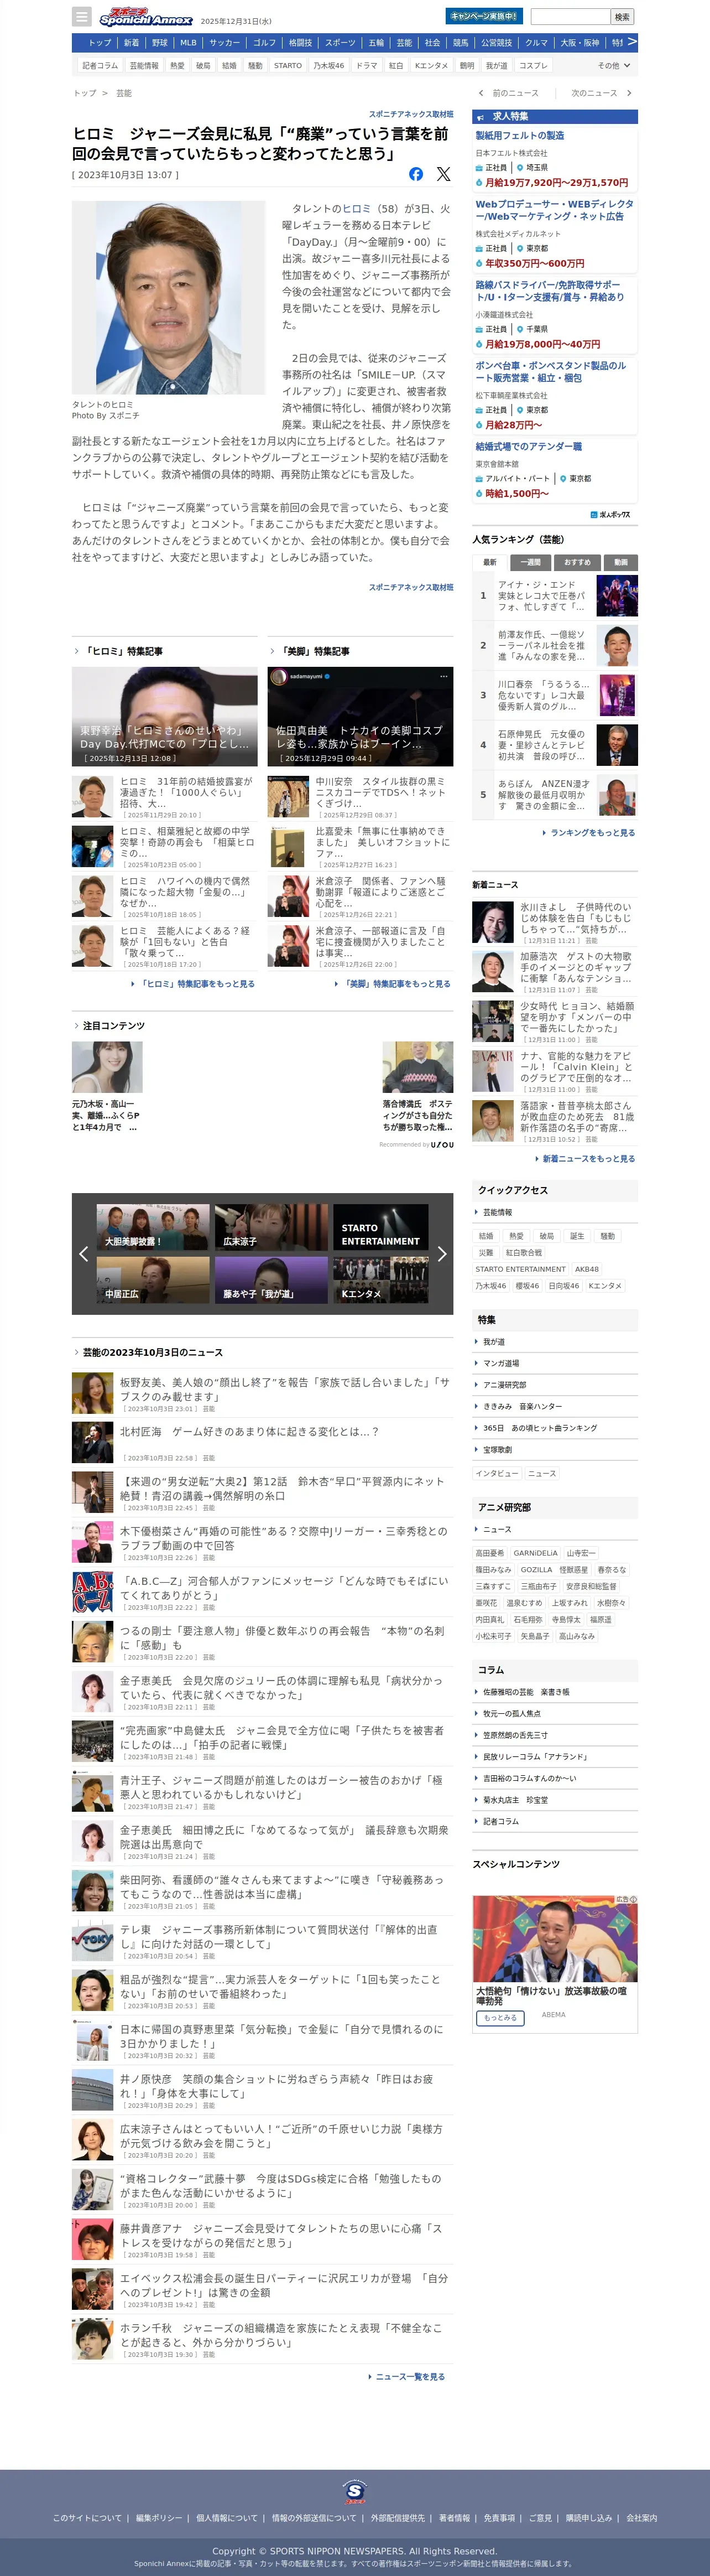Open 新着ニュースをもっと見る link
The height and width of the screenshot is (2576, 710).
tap(584, 1158)
